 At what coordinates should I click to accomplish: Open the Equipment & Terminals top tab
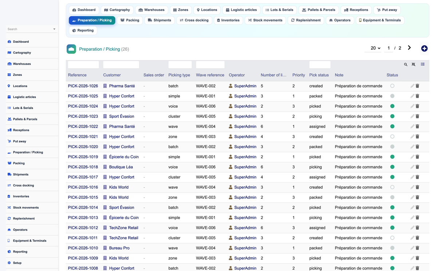point(380,20)
